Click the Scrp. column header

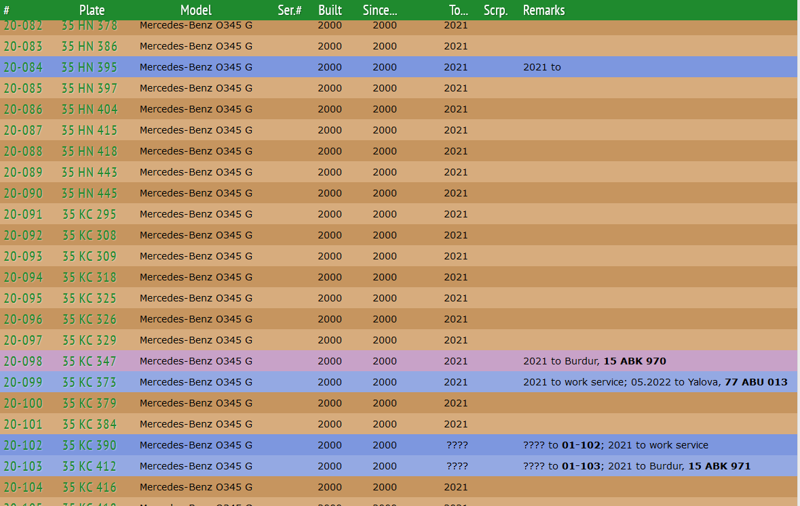pyautogui.click(x=496, y=10)
